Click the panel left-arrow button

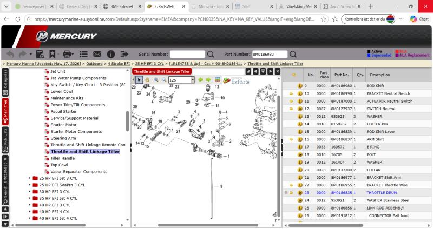click(255, 72)
